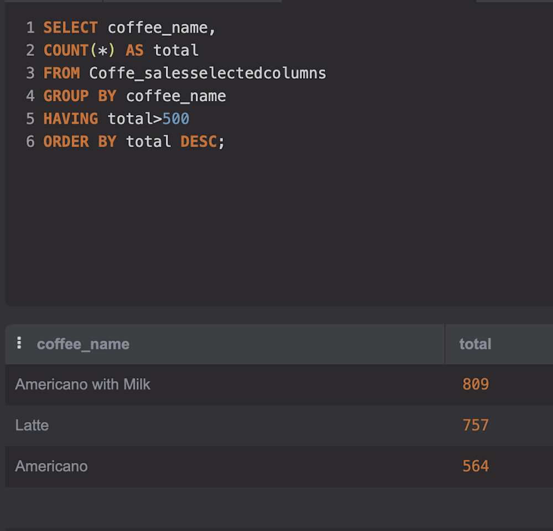The image size is (553, 531).
Task: Click line number 6 in the editor gutter
Action: [30, 142]
